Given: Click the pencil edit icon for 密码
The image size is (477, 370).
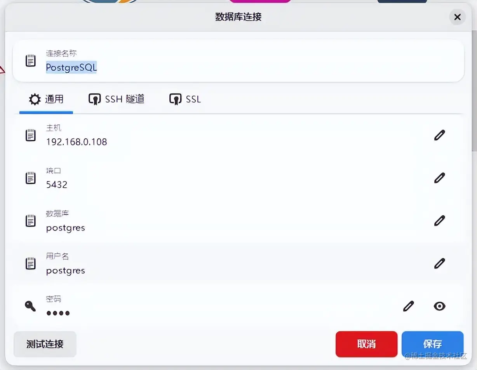Looking at the screenshot, I should click(408, 306).
